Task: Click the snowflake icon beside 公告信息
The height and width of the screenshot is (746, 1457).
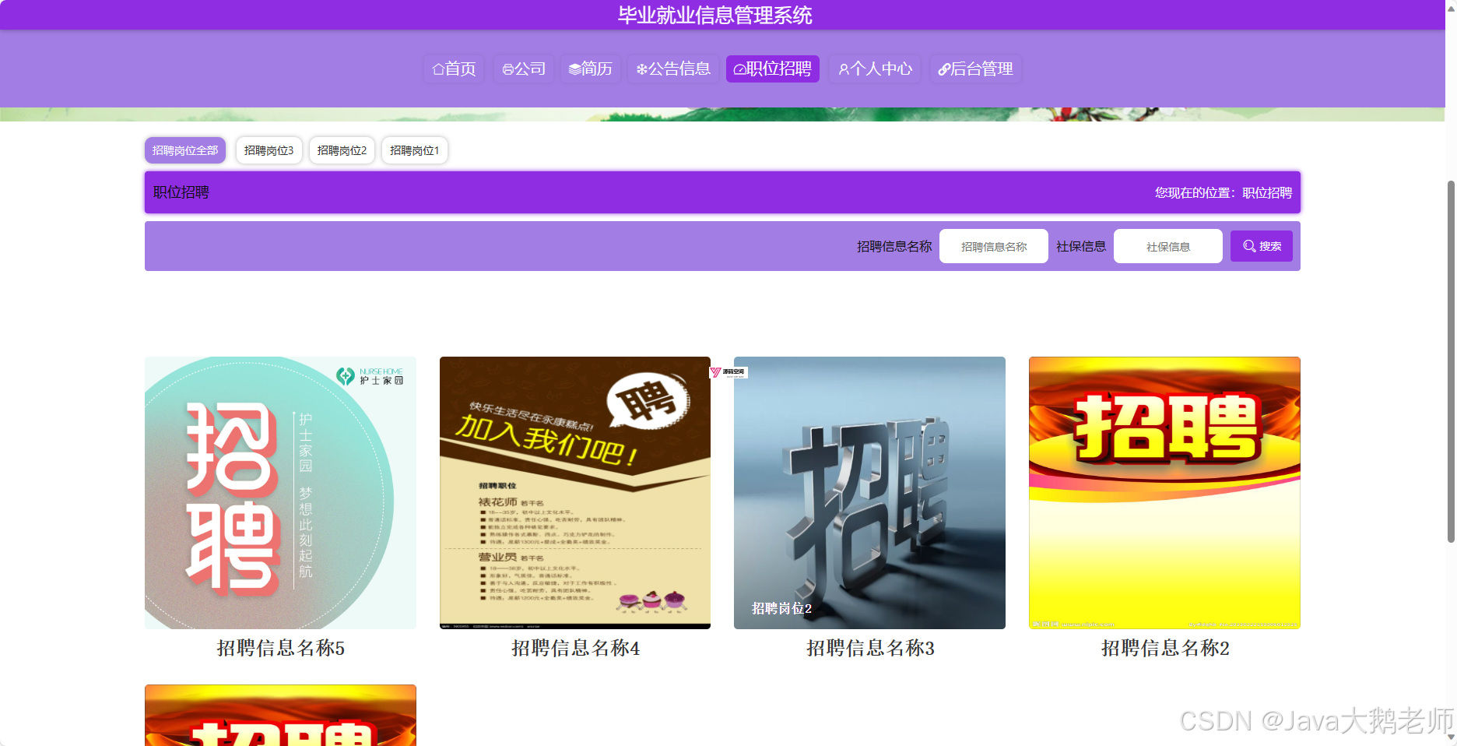Action: point(642,69)
